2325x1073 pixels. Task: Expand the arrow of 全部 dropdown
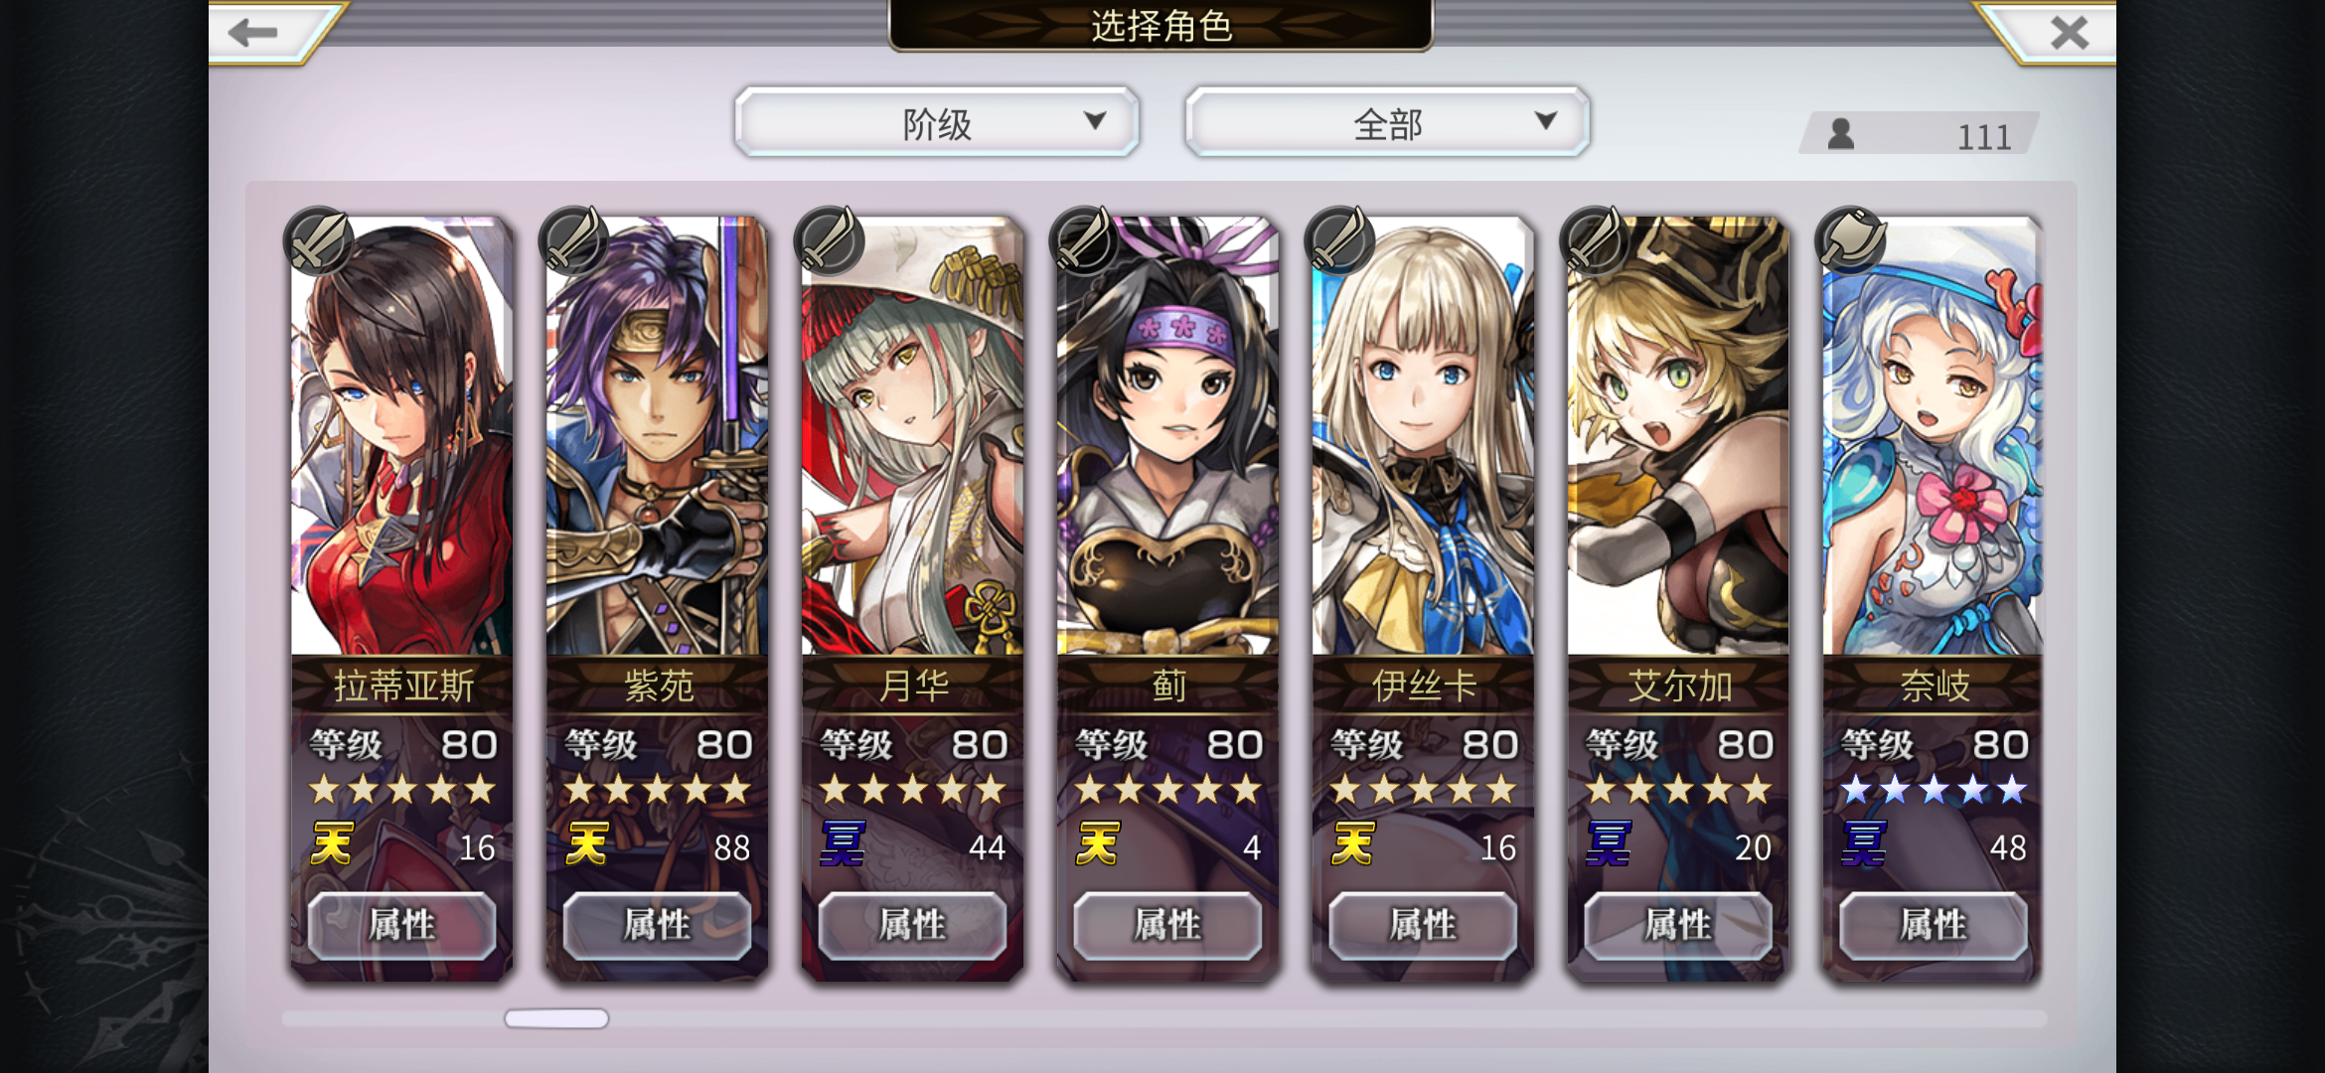1545,121
